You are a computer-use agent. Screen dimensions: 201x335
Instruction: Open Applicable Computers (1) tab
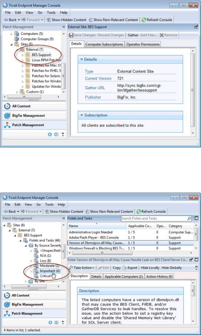click(x=124, y=277)
